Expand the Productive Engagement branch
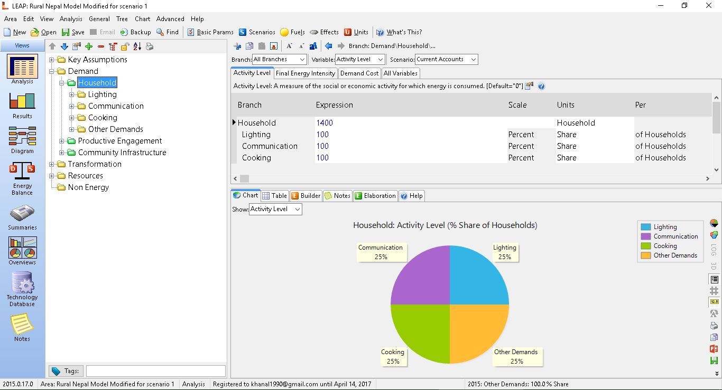The width and height of the screenshot is (722, 390). coord(62,141)
